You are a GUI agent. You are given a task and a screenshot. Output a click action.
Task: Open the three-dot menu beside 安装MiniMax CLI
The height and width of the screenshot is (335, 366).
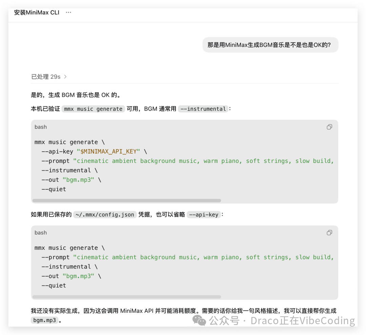point(68,13)
